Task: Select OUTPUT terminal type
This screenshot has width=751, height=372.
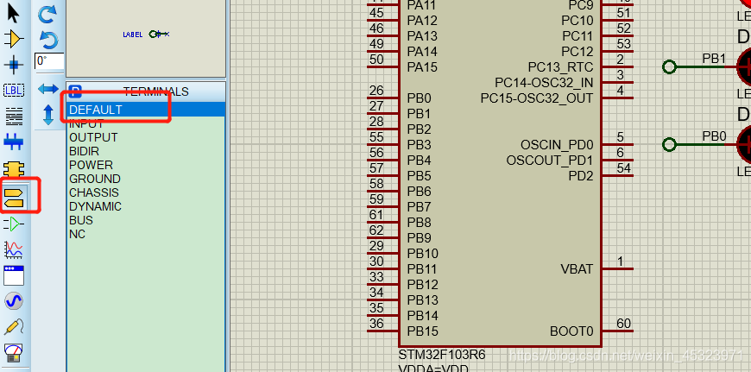Action: 93,137
